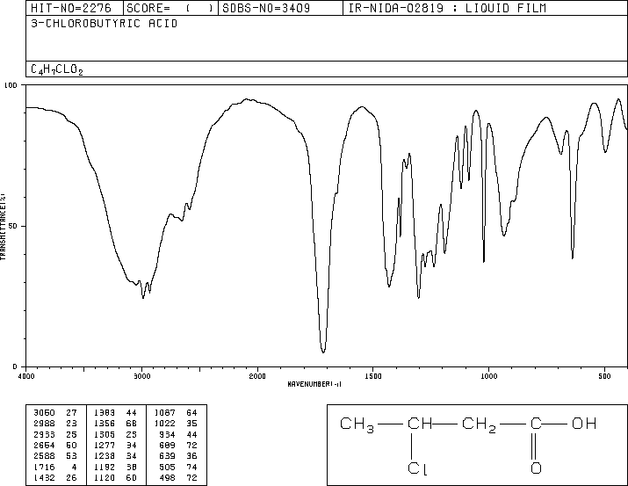Click the SCORE field in the header

pos(170,8)
